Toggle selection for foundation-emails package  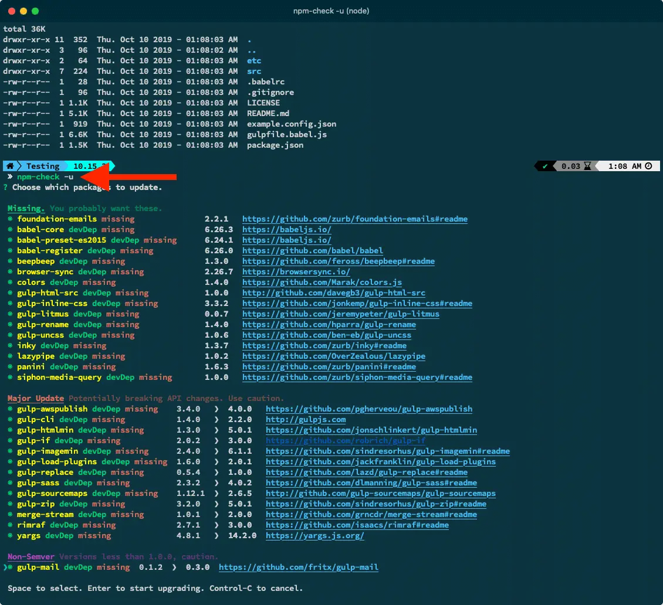(x=10, y=219)
